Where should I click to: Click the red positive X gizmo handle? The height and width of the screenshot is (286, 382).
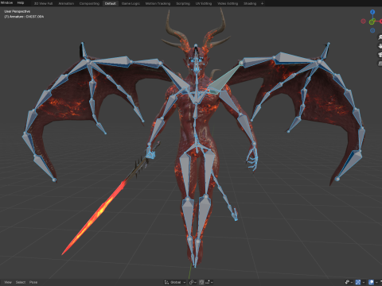tap(380, 21)
